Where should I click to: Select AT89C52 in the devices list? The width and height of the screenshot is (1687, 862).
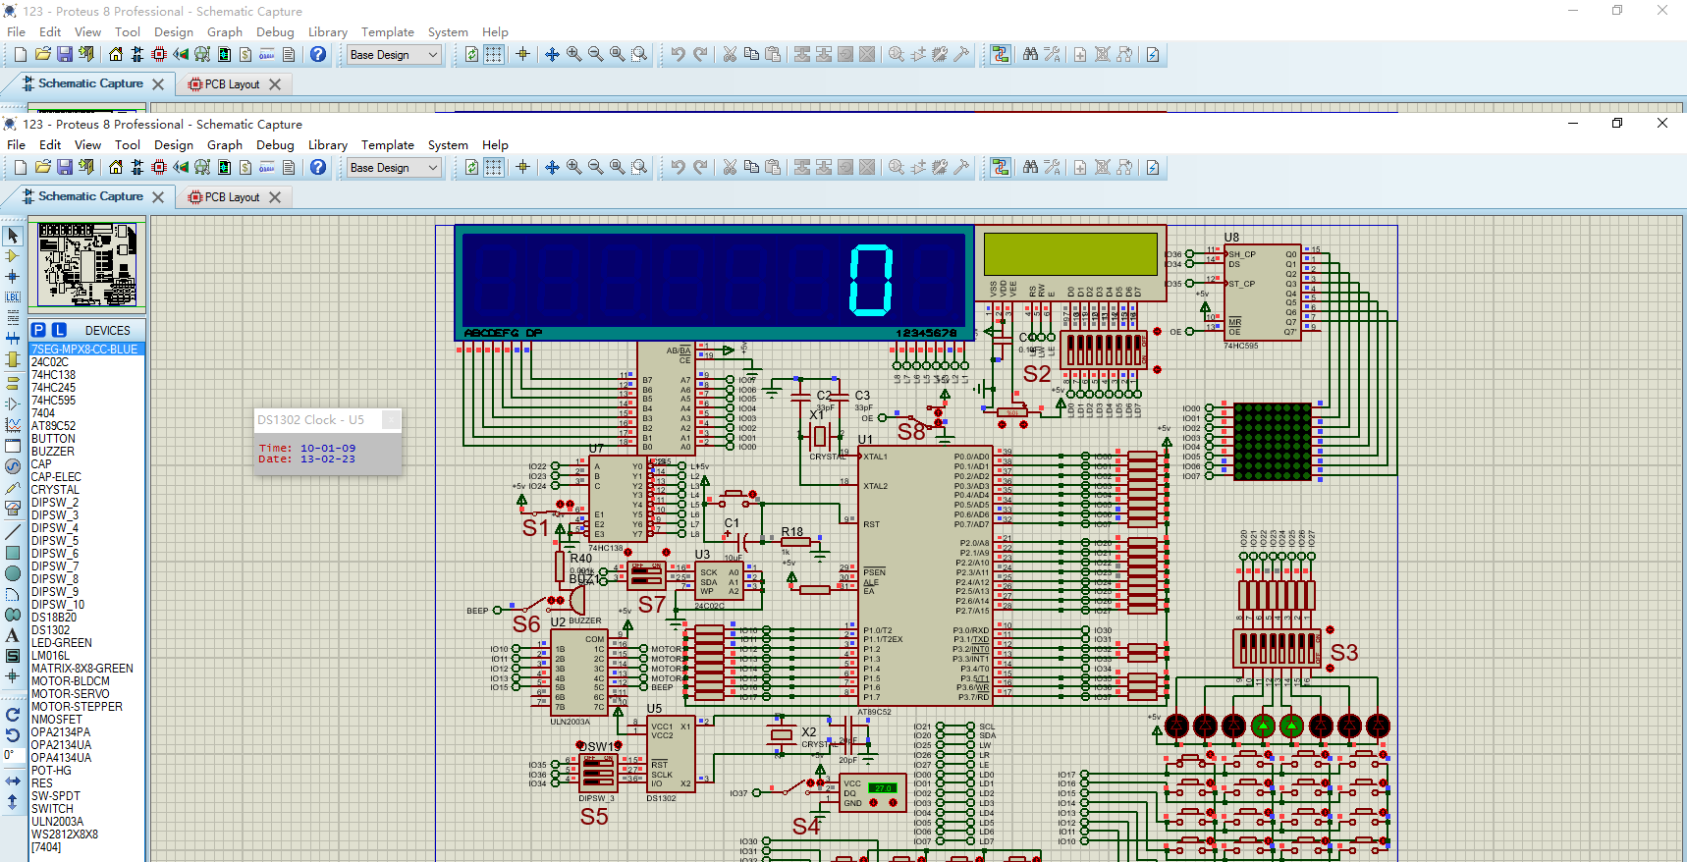click(53, 426)
